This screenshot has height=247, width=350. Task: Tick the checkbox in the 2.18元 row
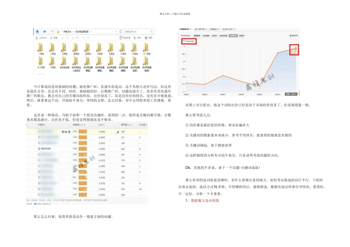(x=39, y=166)
